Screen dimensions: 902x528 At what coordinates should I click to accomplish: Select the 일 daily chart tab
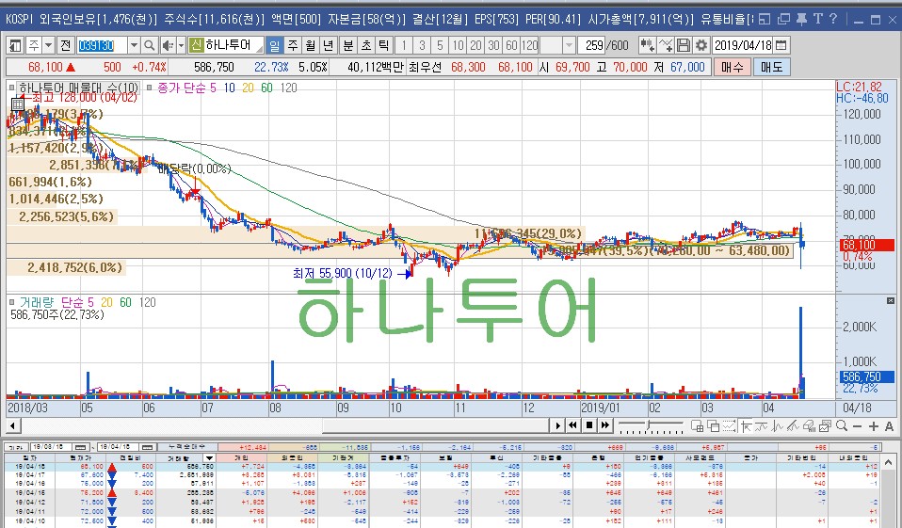click(274, 45)
